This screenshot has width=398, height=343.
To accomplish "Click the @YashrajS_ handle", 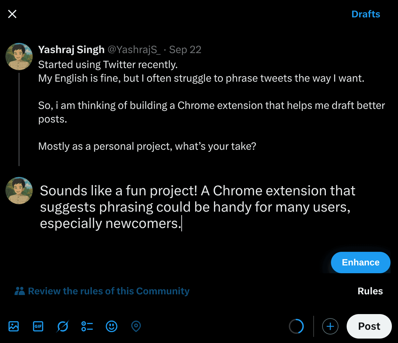I will [134, 50].
